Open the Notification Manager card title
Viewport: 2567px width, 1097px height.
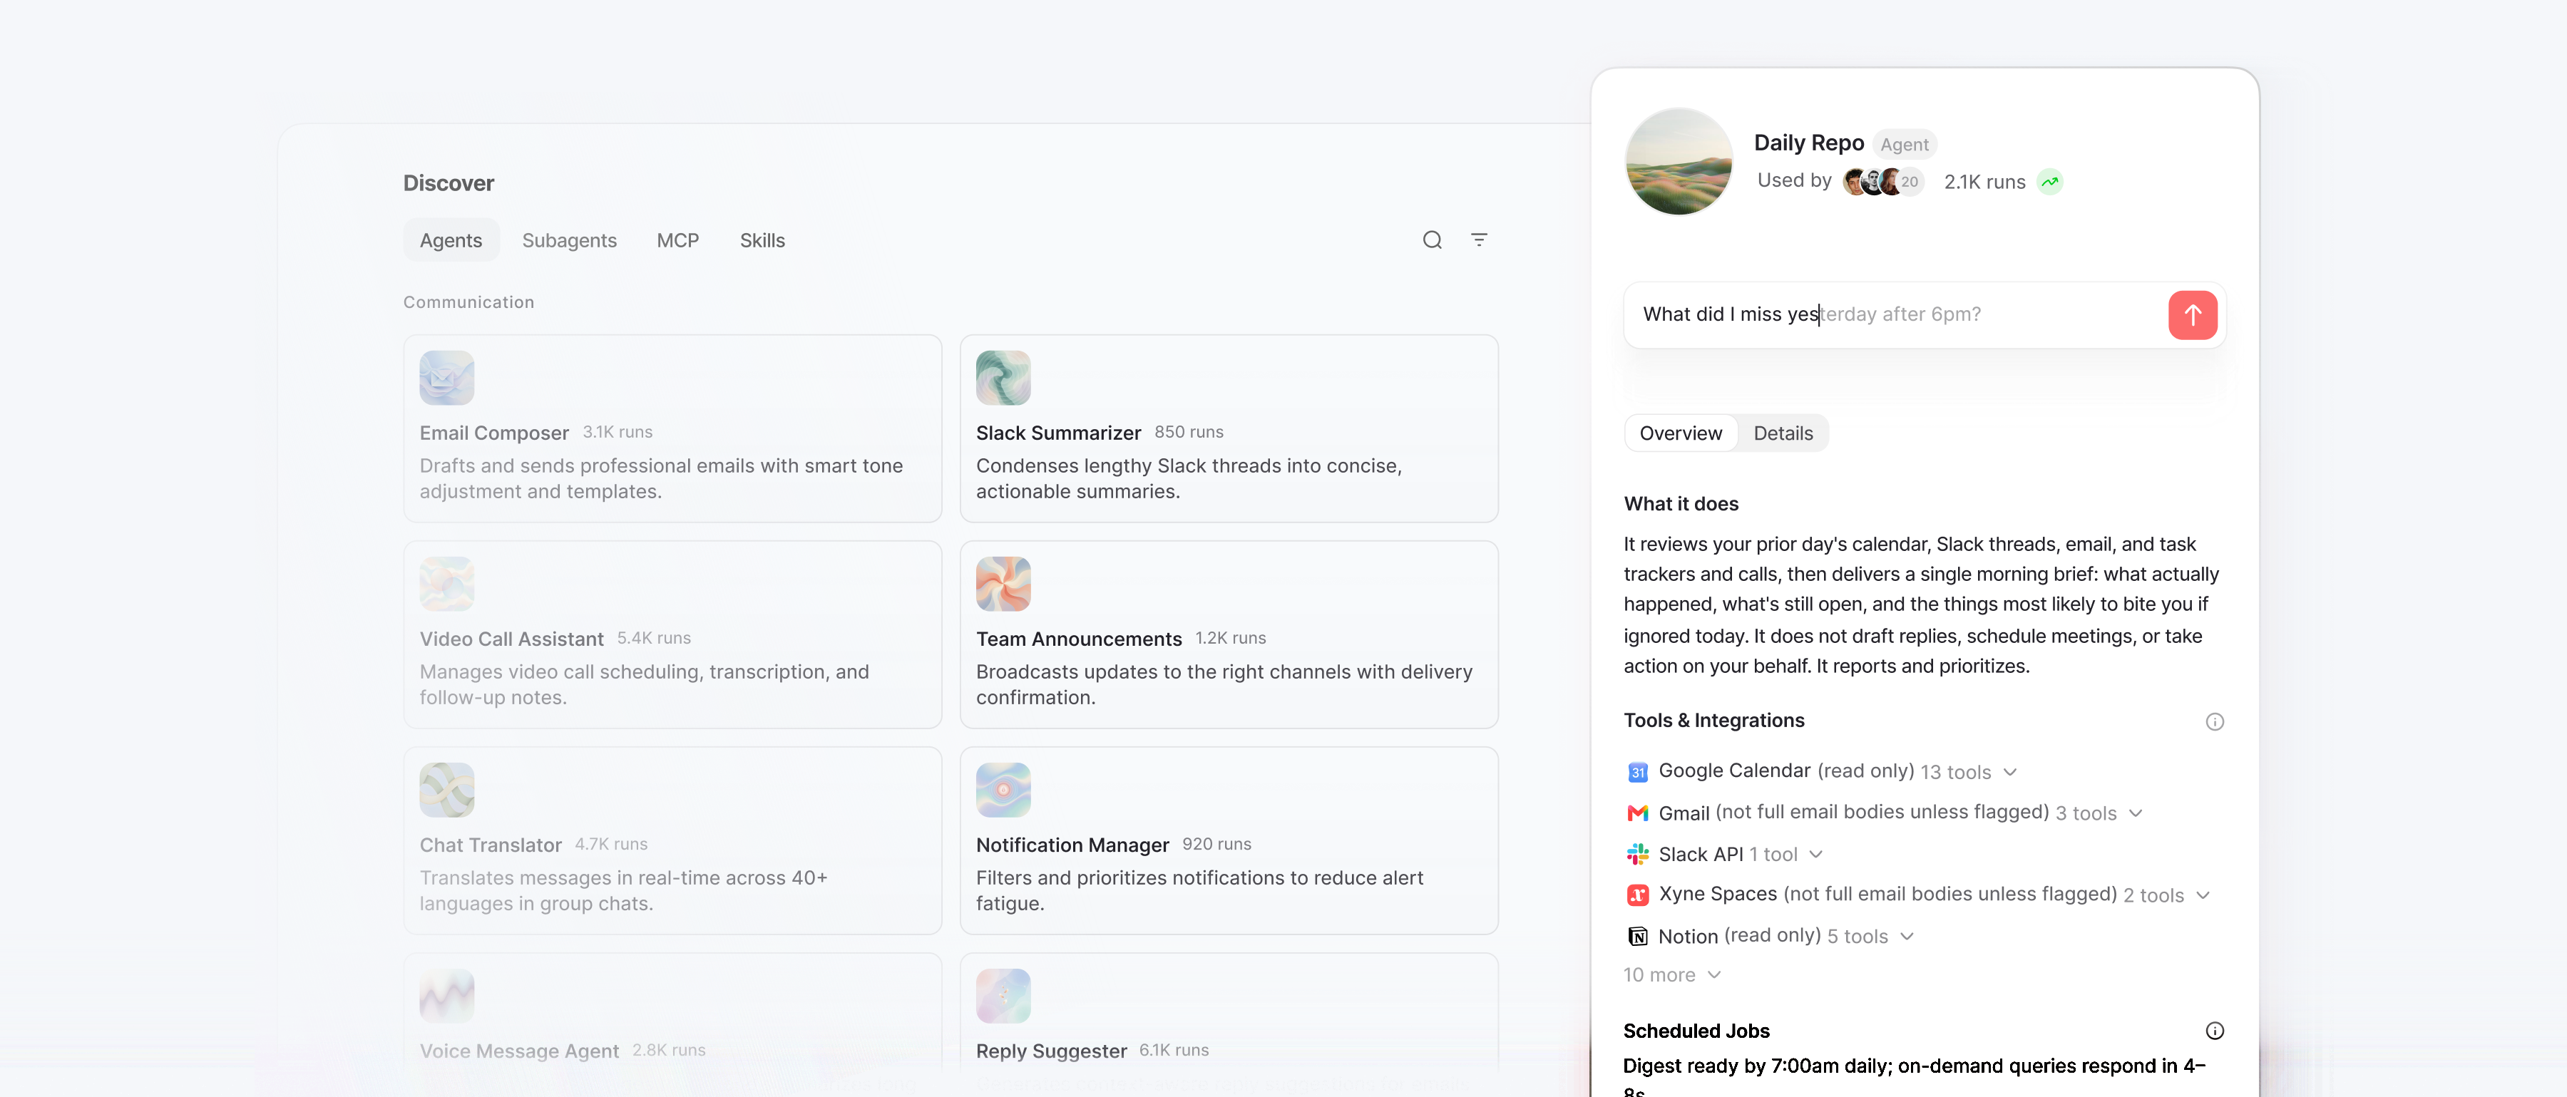[1072, 846]
